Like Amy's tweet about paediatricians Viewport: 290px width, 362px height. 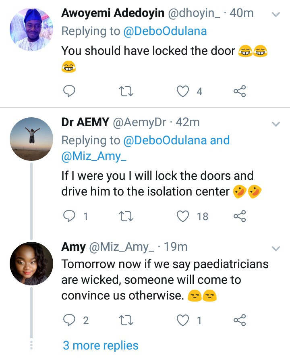coord(184,320)
